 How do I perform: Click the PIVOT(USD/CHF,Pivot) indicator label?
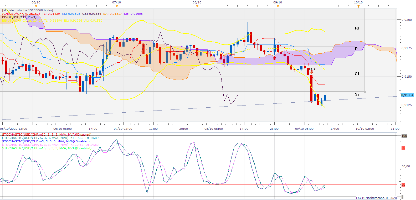click(19, 17)
